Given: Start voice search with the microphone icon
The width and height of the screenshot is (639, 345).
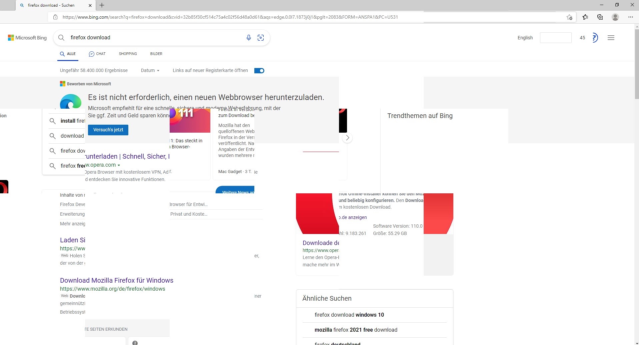Looking at the screenshot, I should tap(249, 38).
